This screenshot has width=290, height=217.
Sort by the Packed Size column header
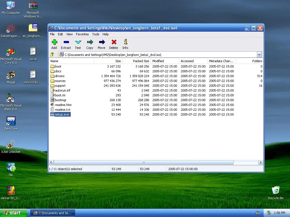[x=137, y=61]
